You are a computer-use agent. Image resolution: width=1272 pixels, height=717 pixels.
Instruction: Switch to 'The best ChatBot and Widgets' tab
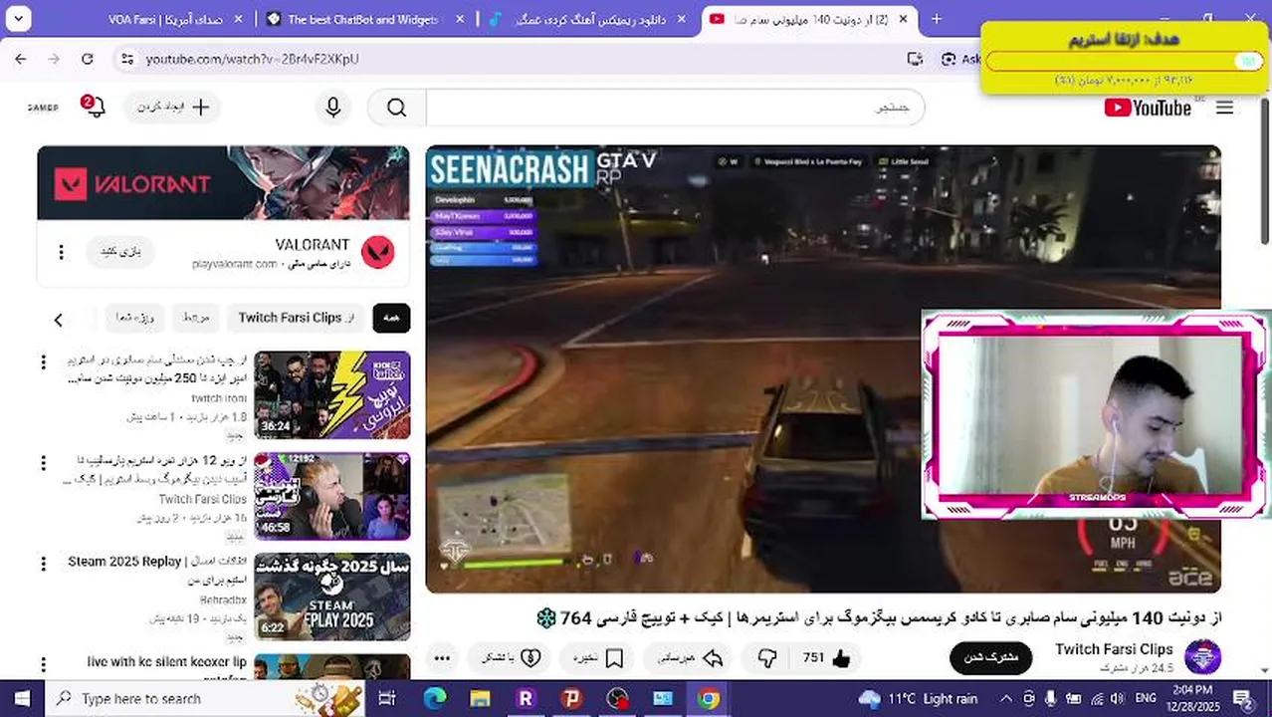[x=365, y=19]
